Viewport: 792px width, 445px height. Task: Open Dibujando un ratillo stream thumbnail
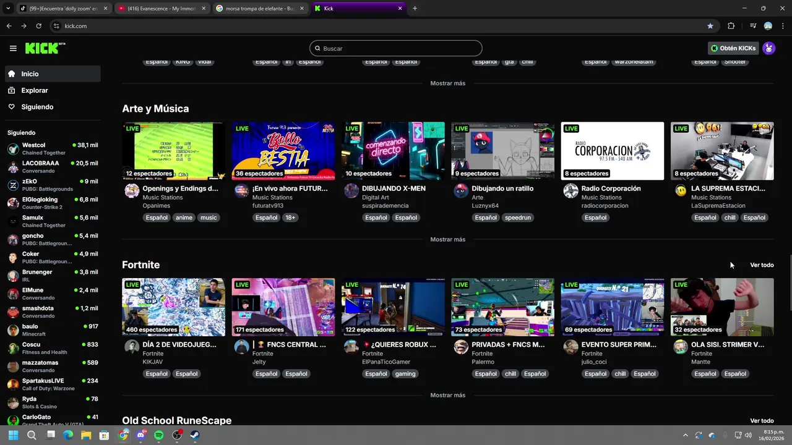pos(502,151)
